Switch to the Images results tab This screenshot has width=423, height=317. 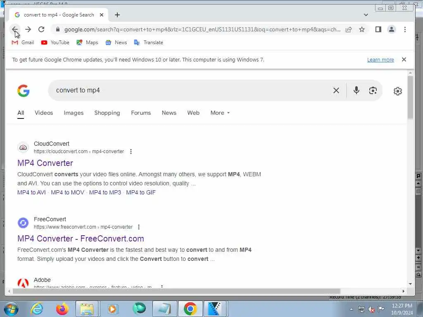click(x=74, y=113)
